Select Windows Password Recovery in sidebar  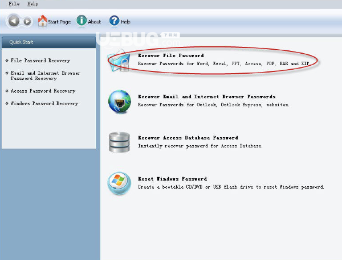(x=44, y=103)
